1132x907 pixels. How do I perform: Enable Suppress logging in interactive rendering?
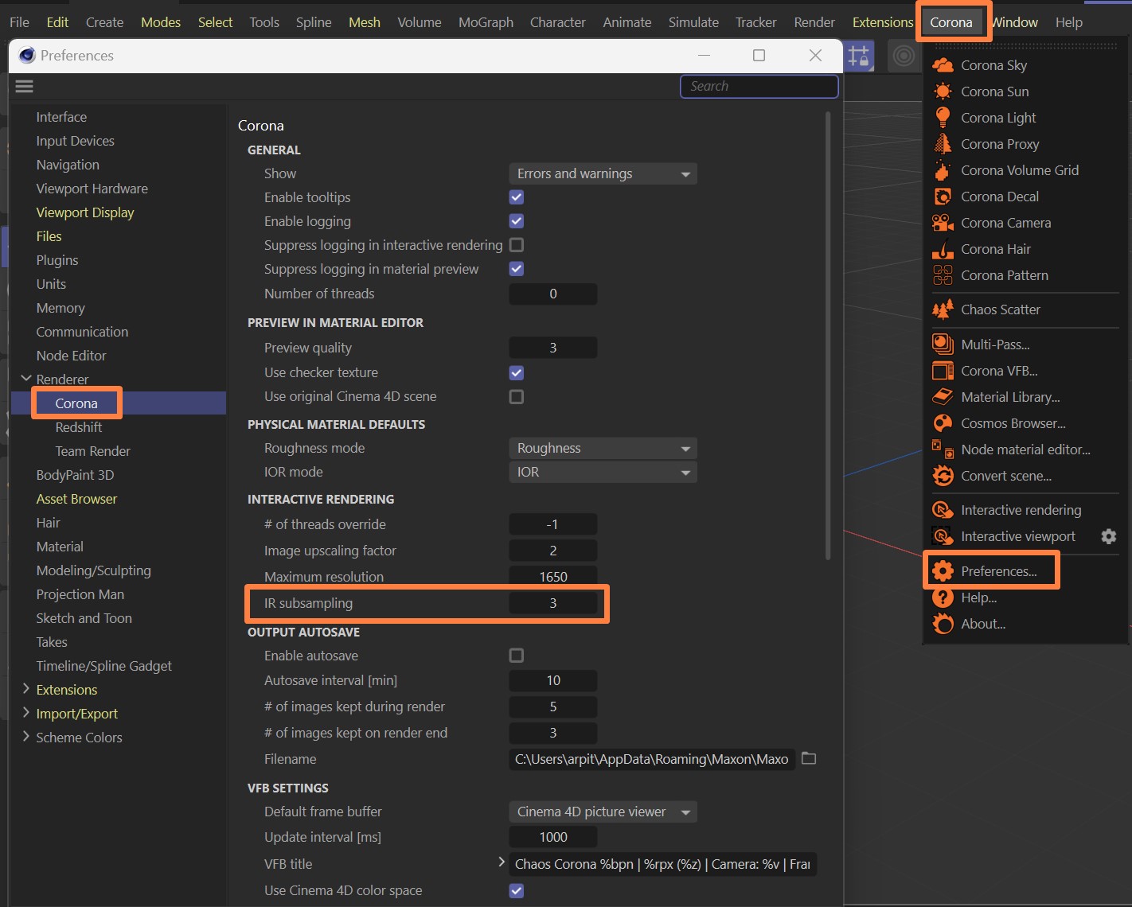[x=517, y=245]
